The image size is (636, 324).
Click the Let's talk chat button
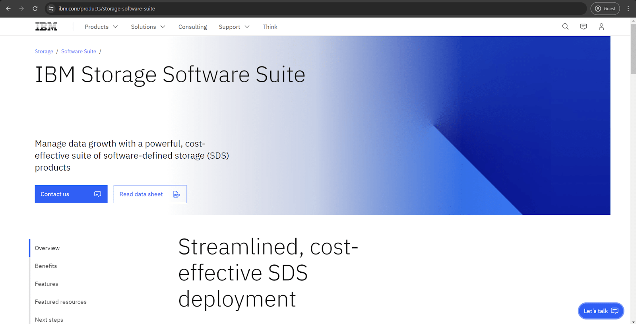coord(601,311)
